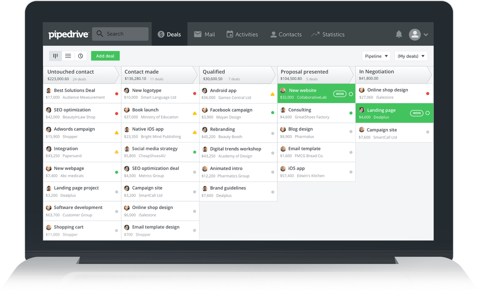Click the WON badge on New website
This screenshot has height=290, width=478.
click(340, 94)
